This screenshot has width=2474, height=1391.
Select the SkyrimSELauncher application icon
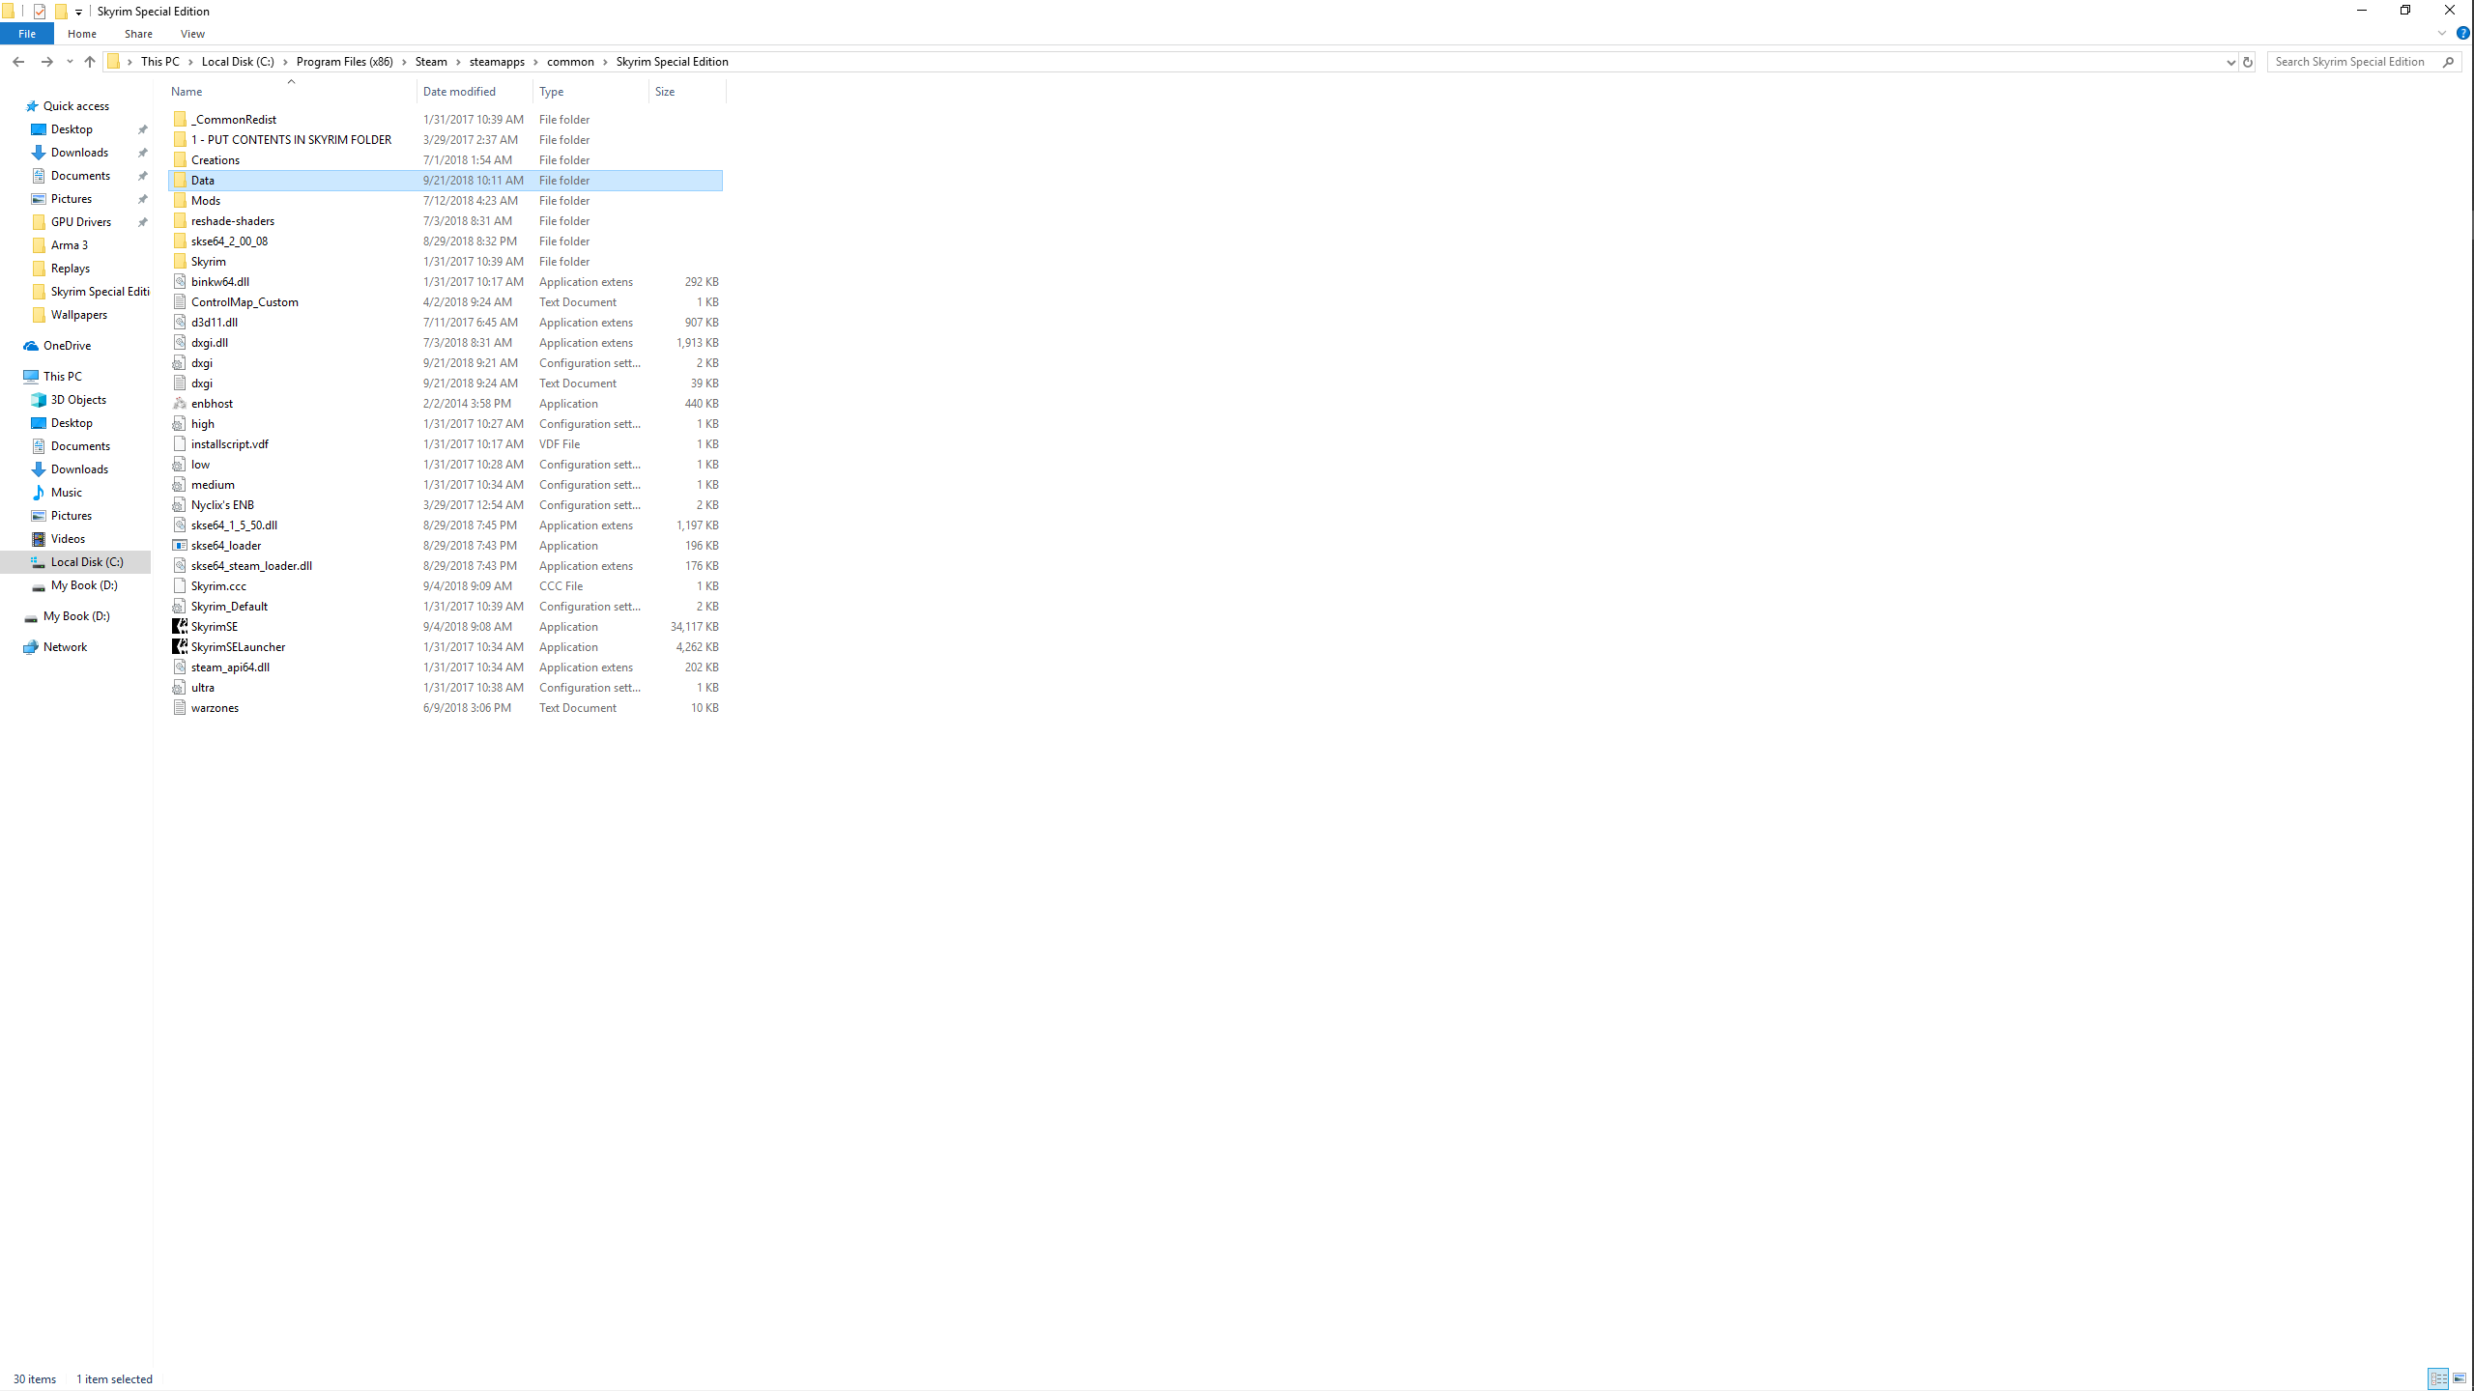point(180,647)
